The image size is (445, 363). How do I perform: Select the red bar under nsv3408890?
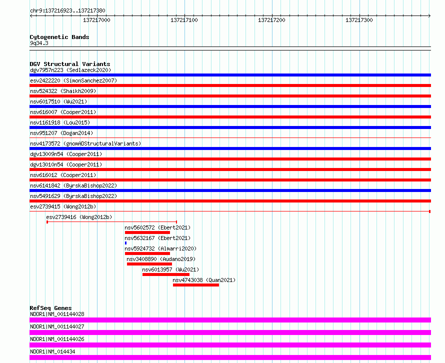click(x=149, y=264)
